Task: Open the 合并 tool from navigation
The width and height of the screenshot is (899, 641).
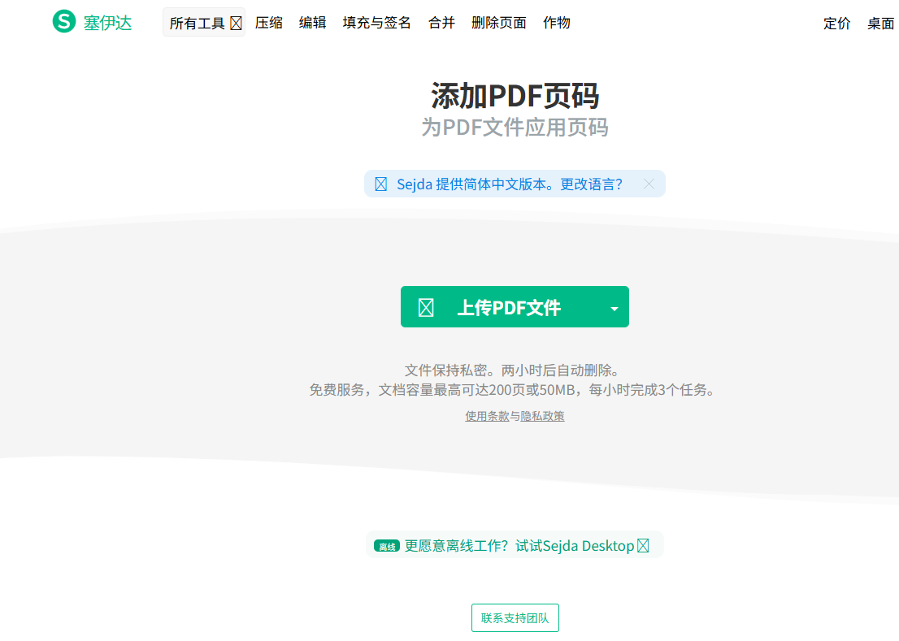Action: (x=441, y=23)
